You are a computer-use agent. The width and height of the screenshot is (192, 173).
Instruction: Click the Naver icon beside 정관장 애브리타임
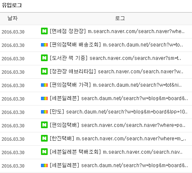(x=44, y=71)
